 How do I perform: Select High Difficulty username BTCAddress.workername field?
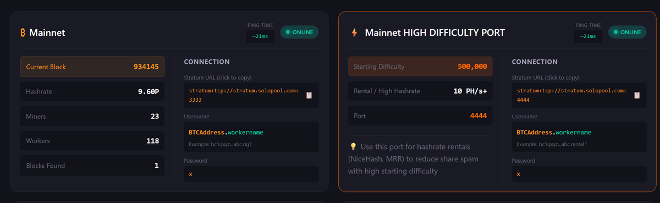579,137
